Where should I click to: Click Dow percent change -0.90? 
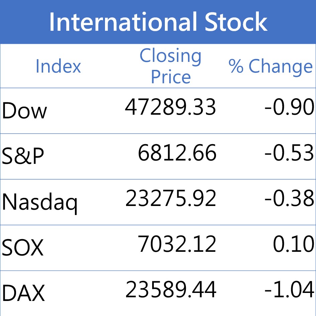[289, 108]
